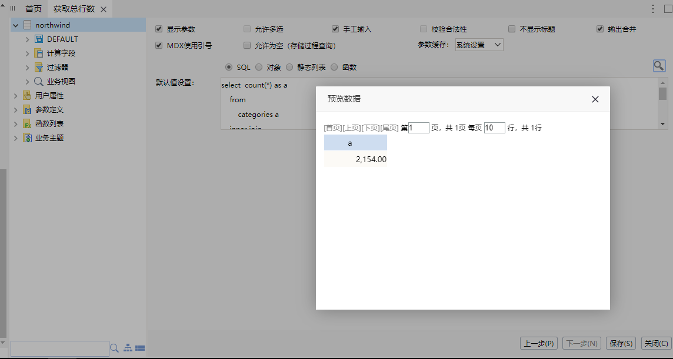
Task: Click the 首页 first-page link
Action: coord(333,128)
